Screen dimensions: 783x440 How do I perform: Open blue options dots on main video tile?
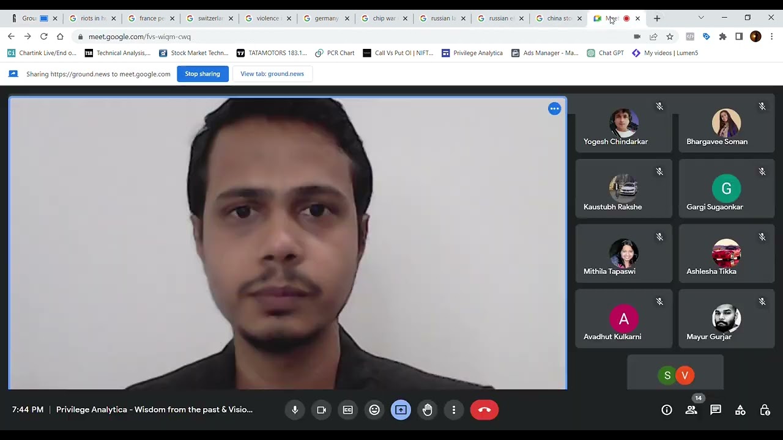[x=554, y=109]
